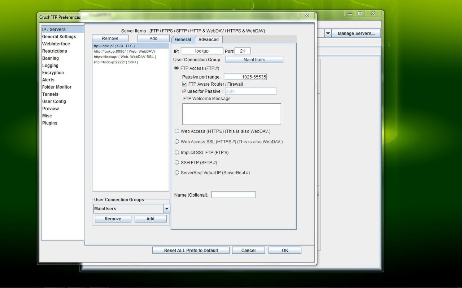Image resolution: width=462 pixels, height=288 pixels.
Task: Click Remove button above server list
Action: coord(110,39)
